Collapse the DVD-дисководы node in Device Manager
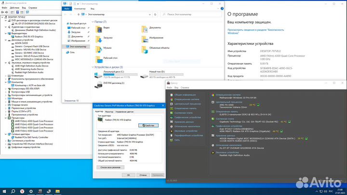347x195 pixels. (6, 20)
